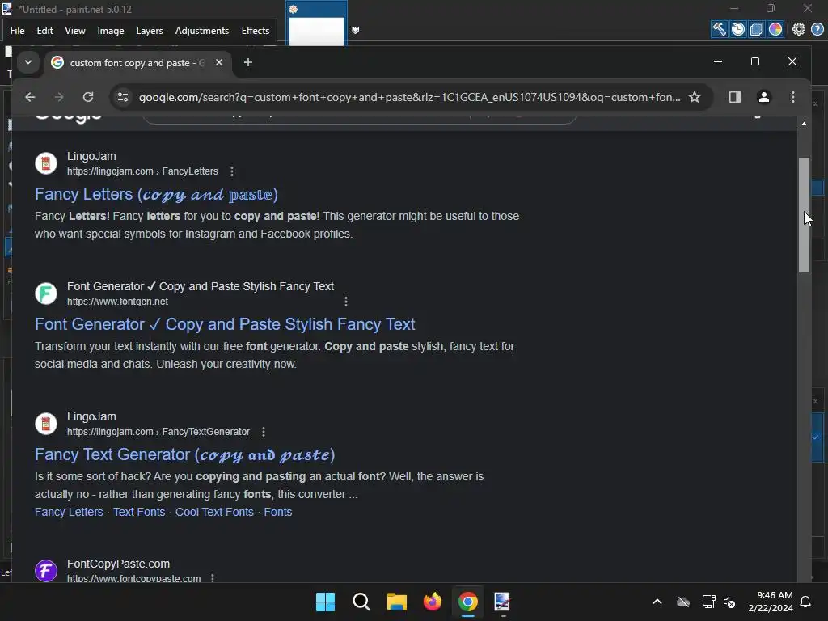
Task: Open the paint.net File menu
Action: (18, 31)
